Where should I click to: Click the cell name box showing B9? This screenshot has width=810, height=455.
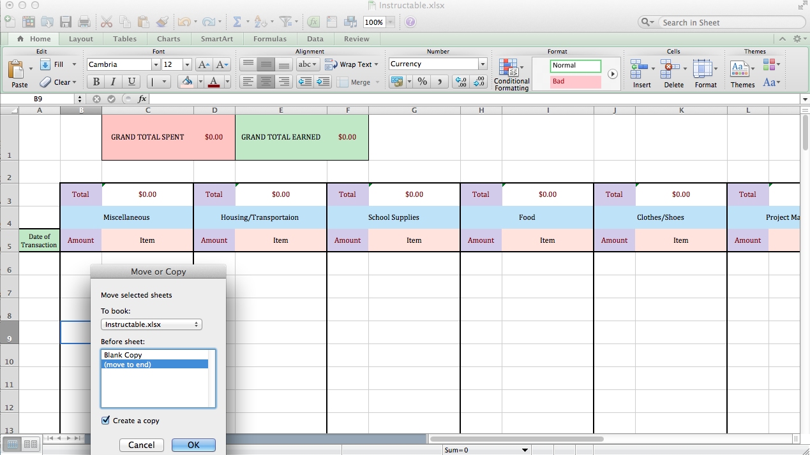tap(38, 99)
